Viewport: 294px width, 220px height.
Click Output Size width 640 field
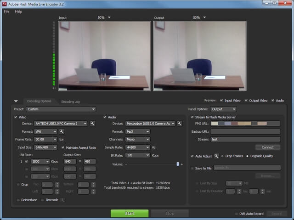tap(70, 161)
